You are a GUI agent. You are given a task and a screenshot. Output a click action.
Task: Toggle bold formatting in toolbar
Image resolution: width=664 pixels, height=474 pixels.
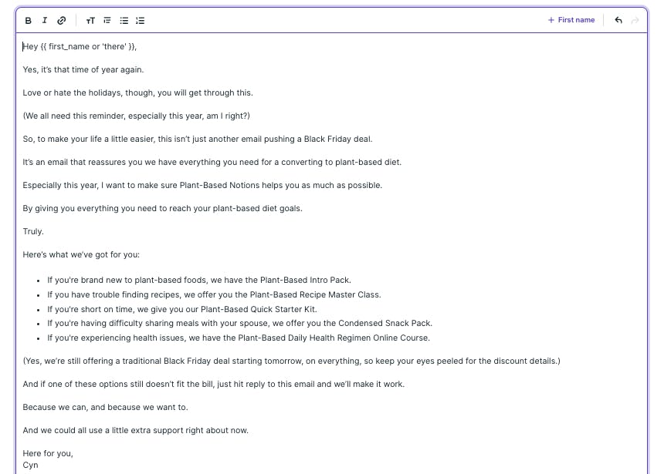tap(29, 20)
